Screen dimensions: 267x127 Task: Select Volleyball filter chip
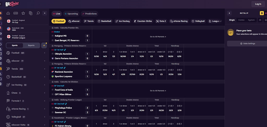click(198, 21)
